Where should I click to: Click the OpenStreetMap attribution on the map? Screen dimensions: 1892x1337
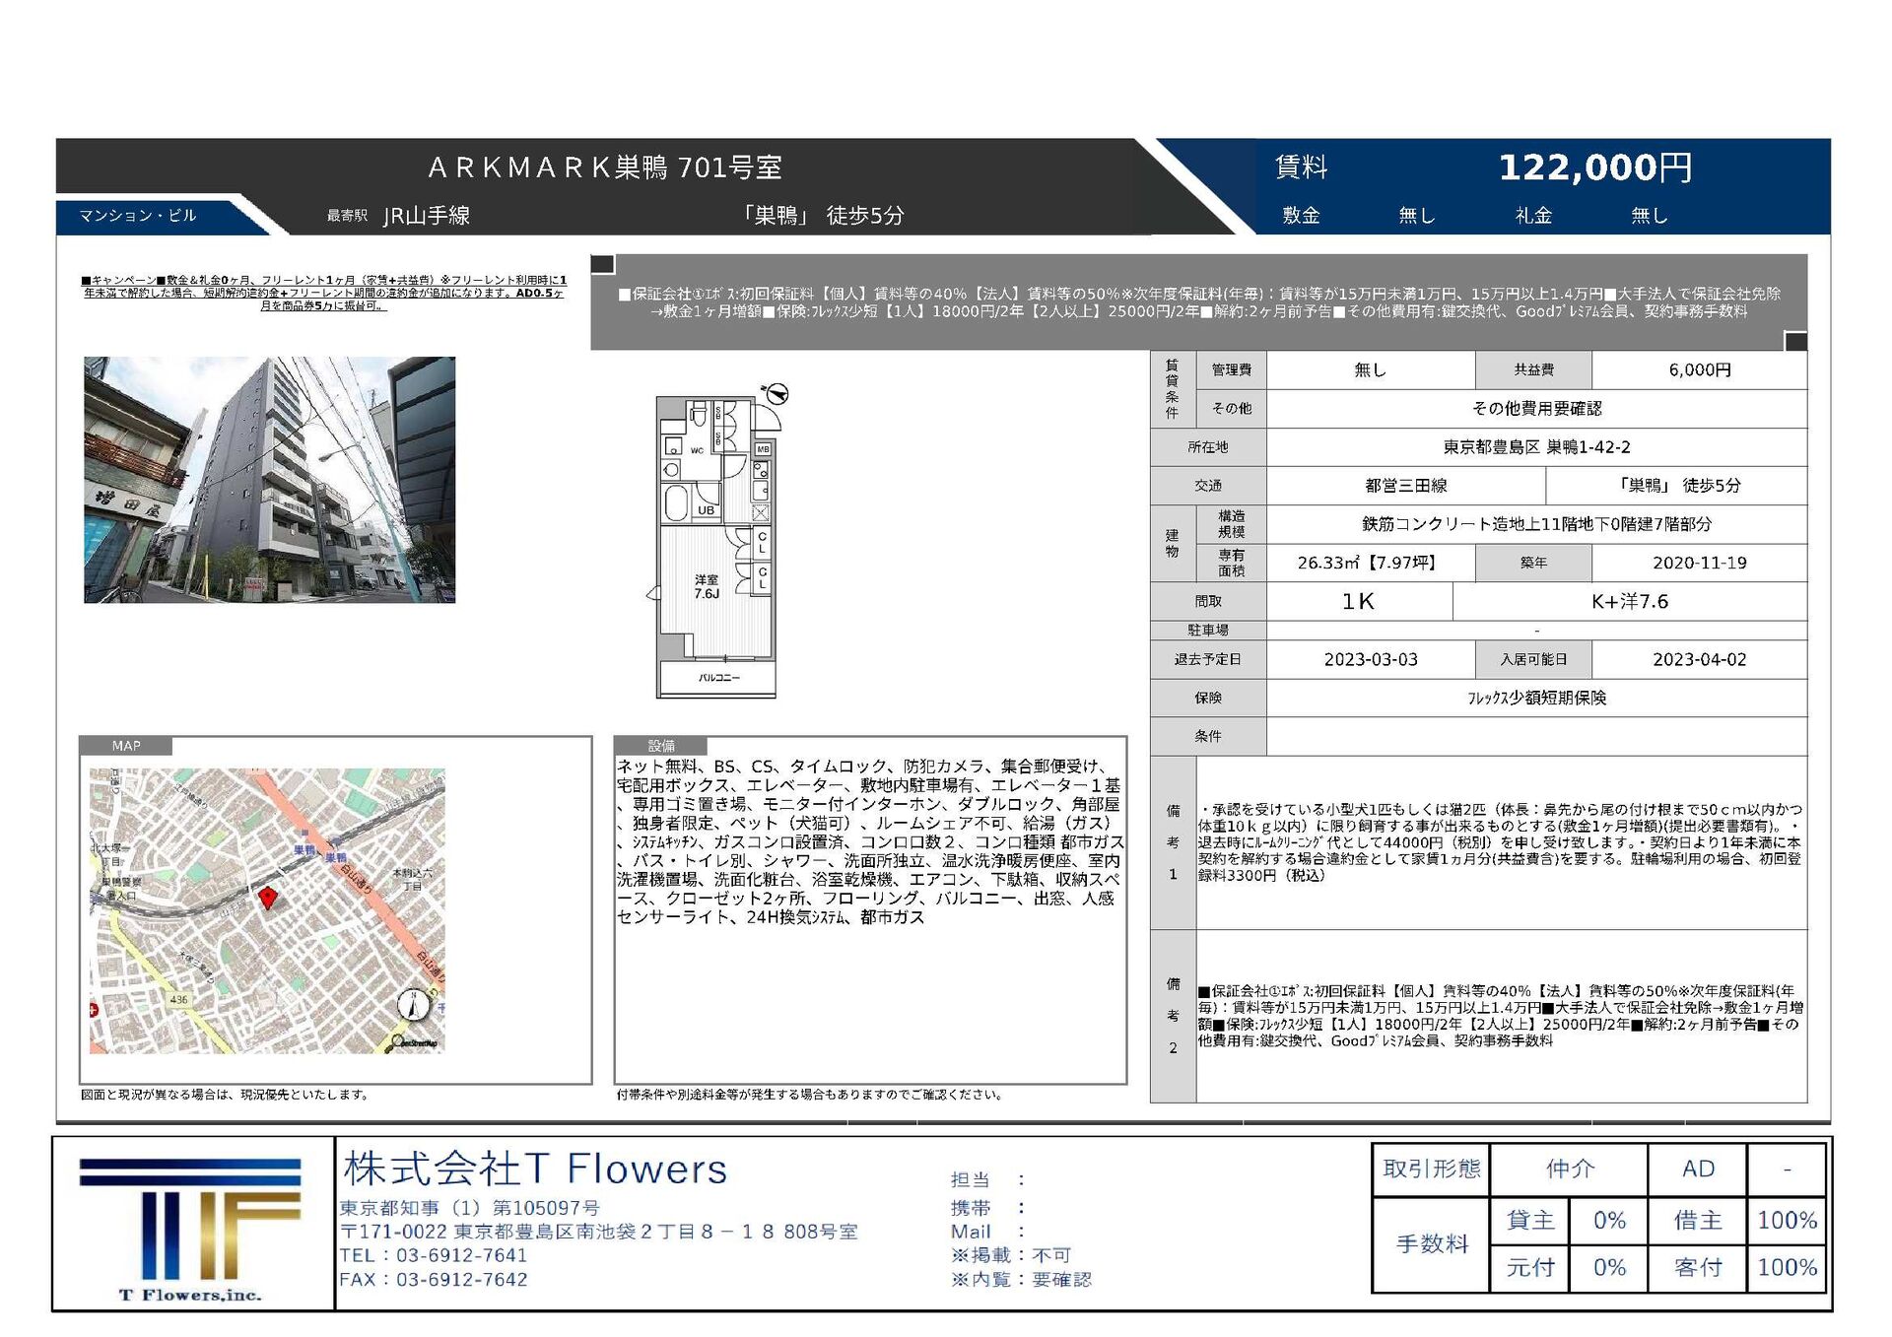point(415,1042)
